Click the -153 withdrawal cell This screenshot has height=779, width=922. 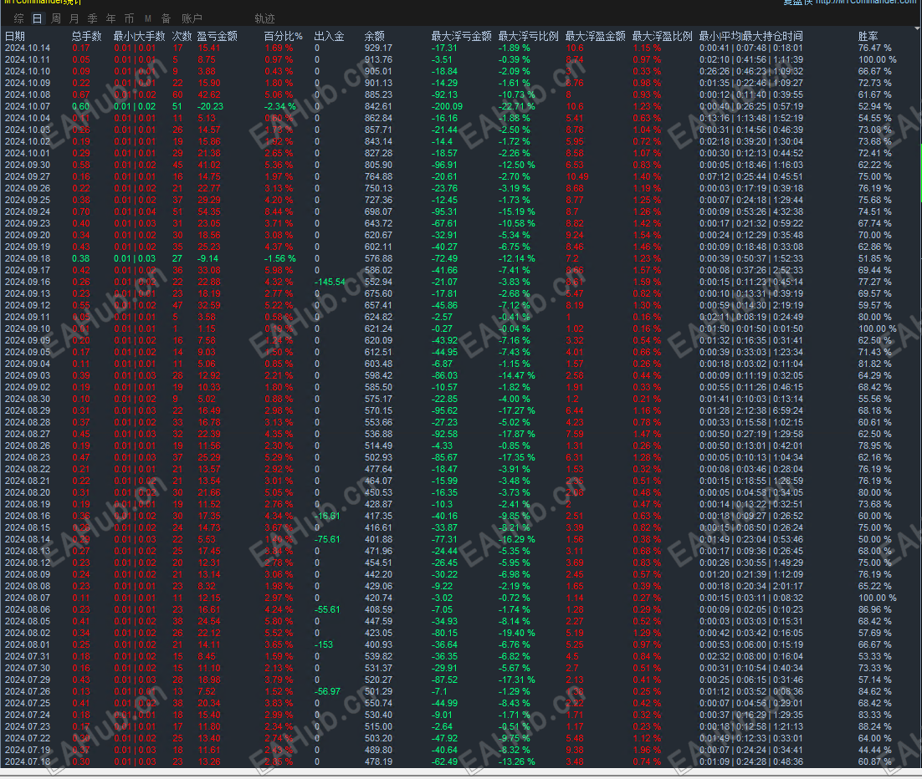click(x=324, y=645)
